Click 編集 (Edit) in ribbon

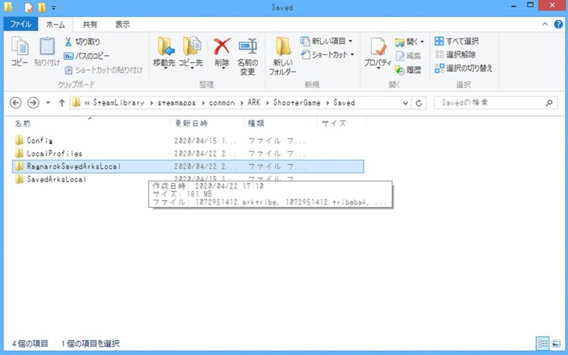coord(408,56)
